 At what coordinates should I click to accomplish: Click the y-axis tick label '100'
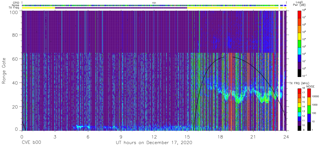pyautogui.click(x=14, y=12)
